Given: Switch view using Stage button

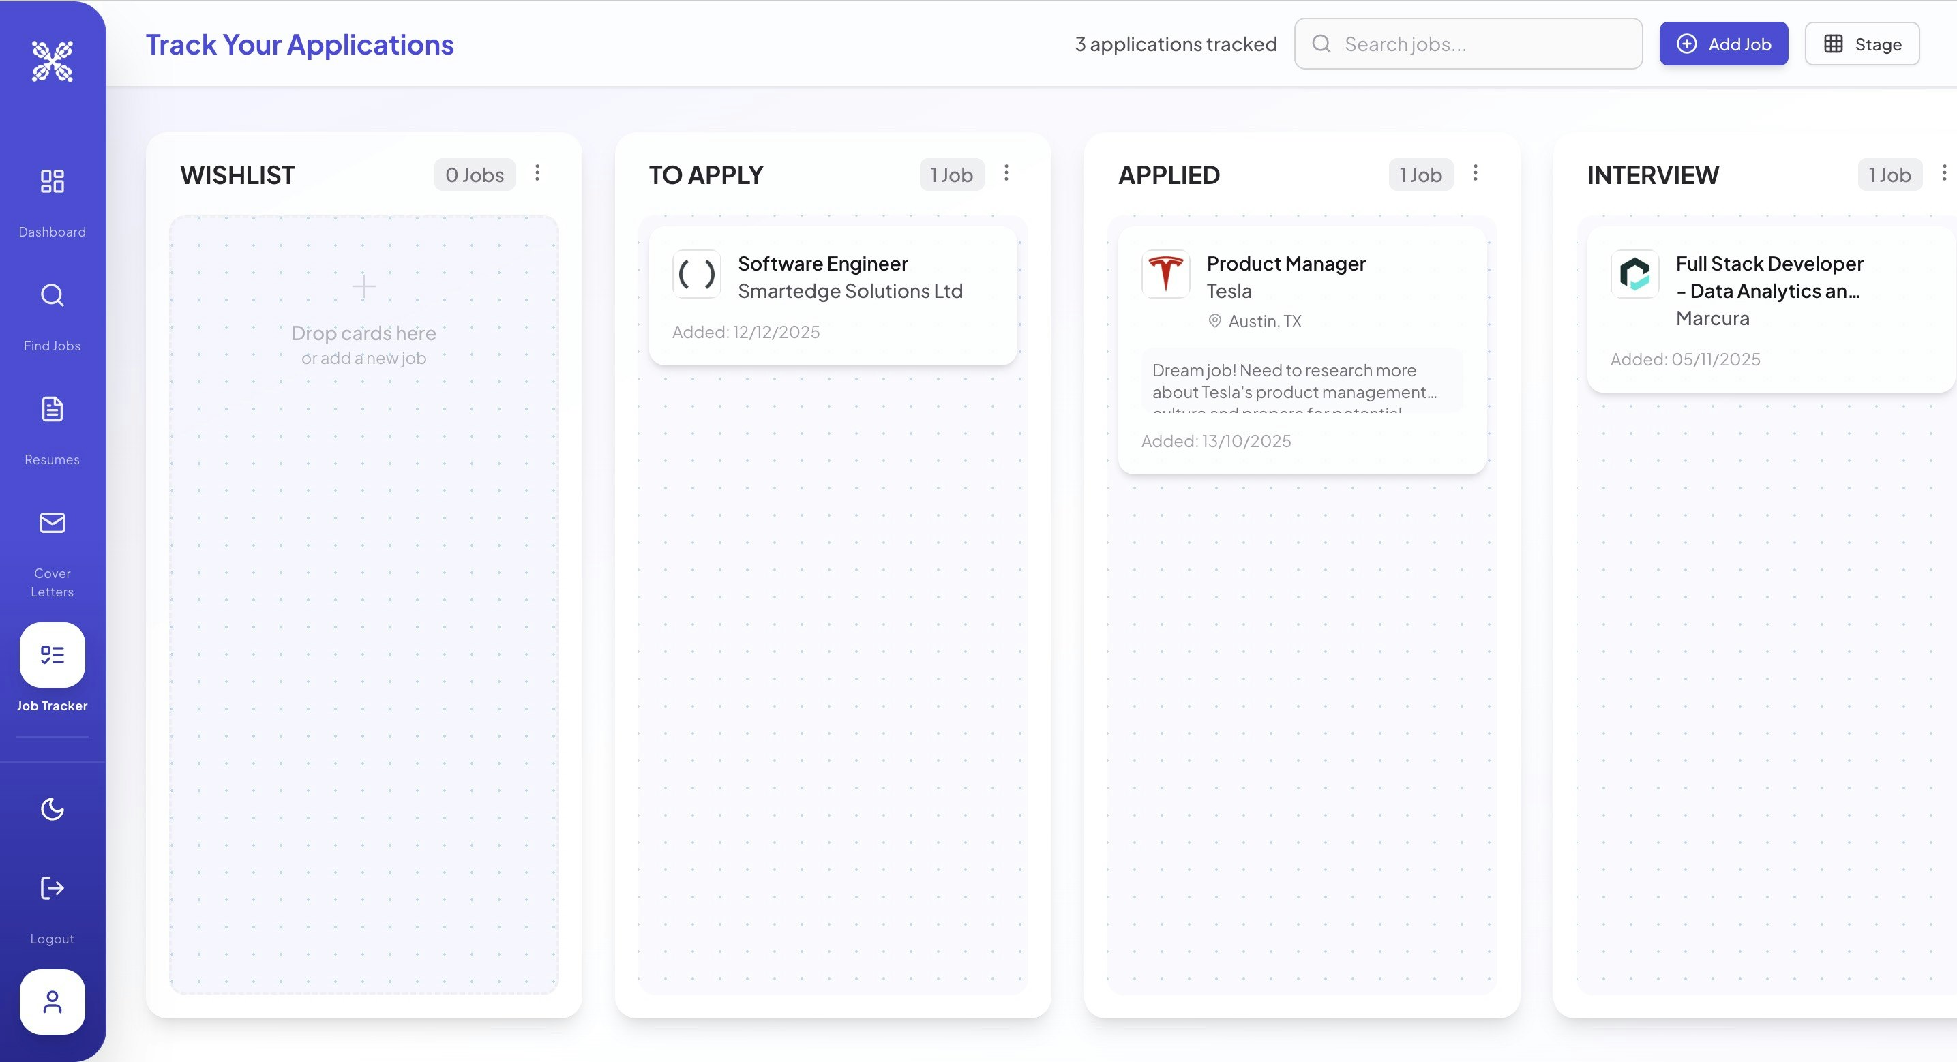Looking at the screenshot, I should 1862,44.
